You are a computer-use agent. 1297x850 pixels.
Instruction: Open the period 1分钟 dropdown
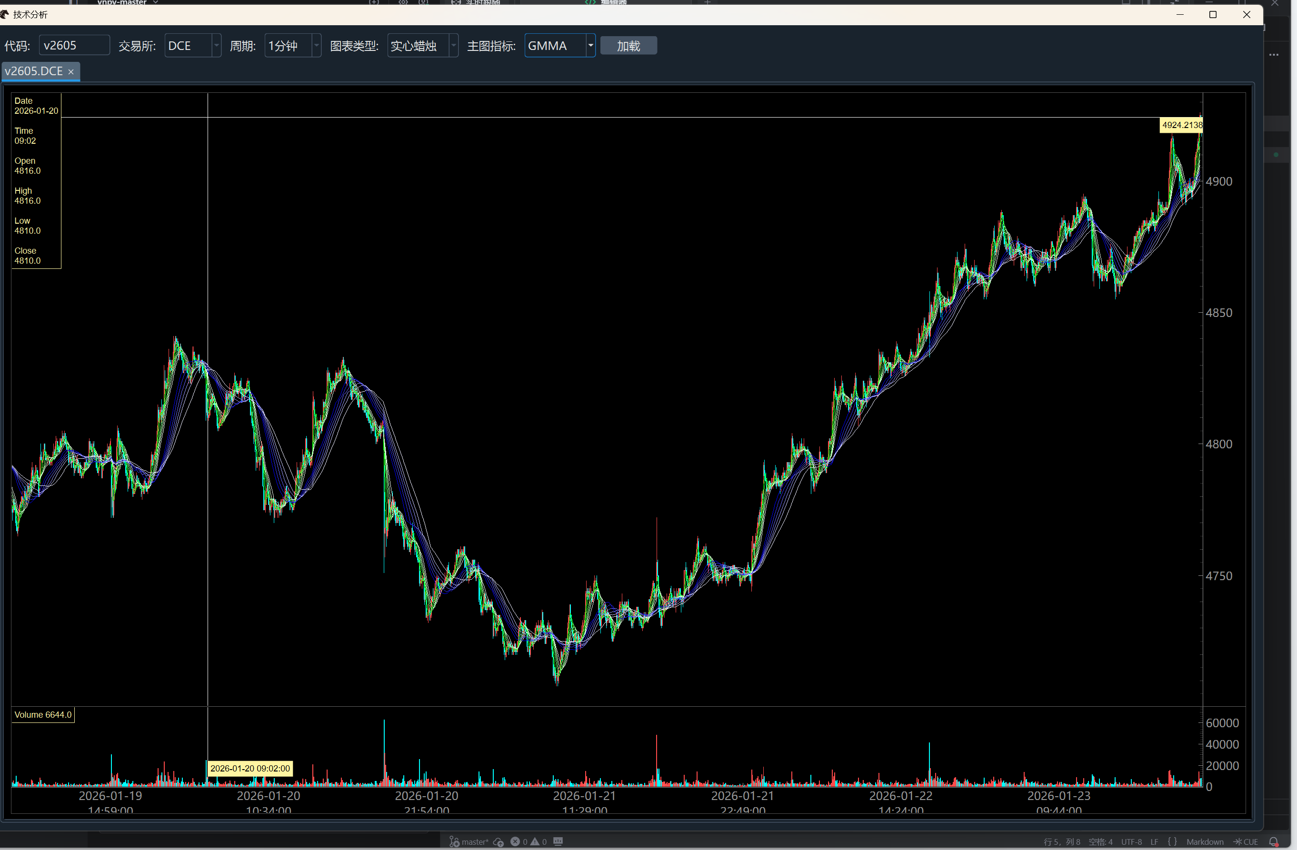point(316,46)
